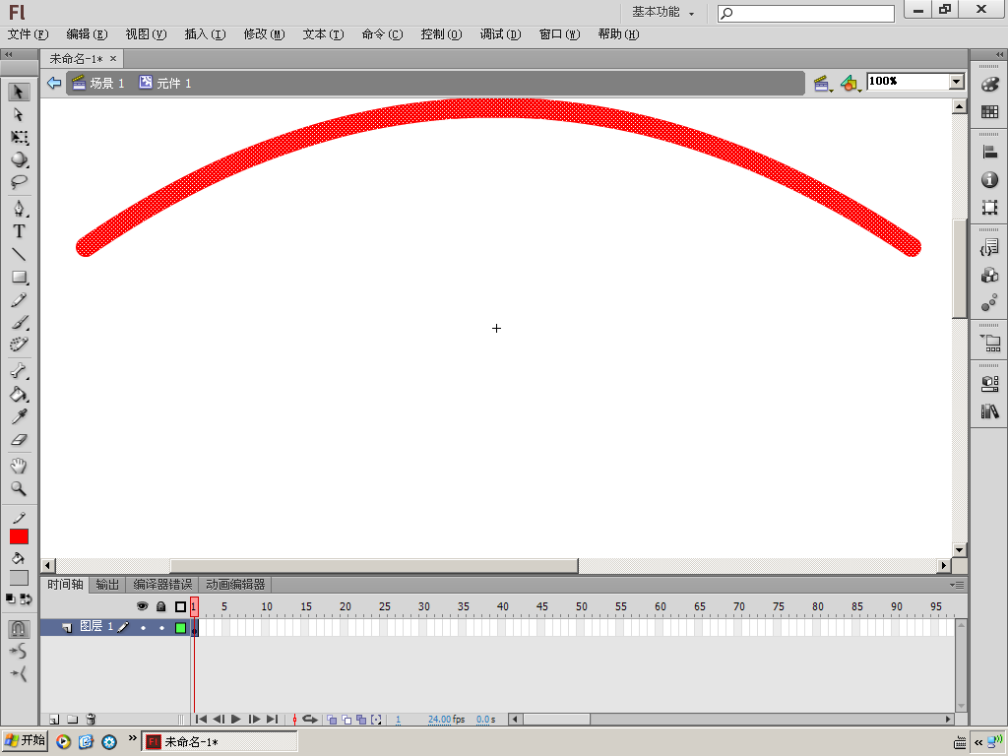The height and width of the screenshot is (756, 1008).
Task: Select the Selection arrow tool
Action: pyautogui.click(x=19, y=92)
